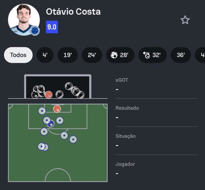
Task: Select the 24' shot chip
Action: point(92,55)
